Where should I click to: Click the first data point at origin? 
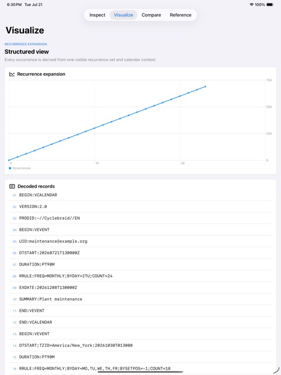(9, 160)
